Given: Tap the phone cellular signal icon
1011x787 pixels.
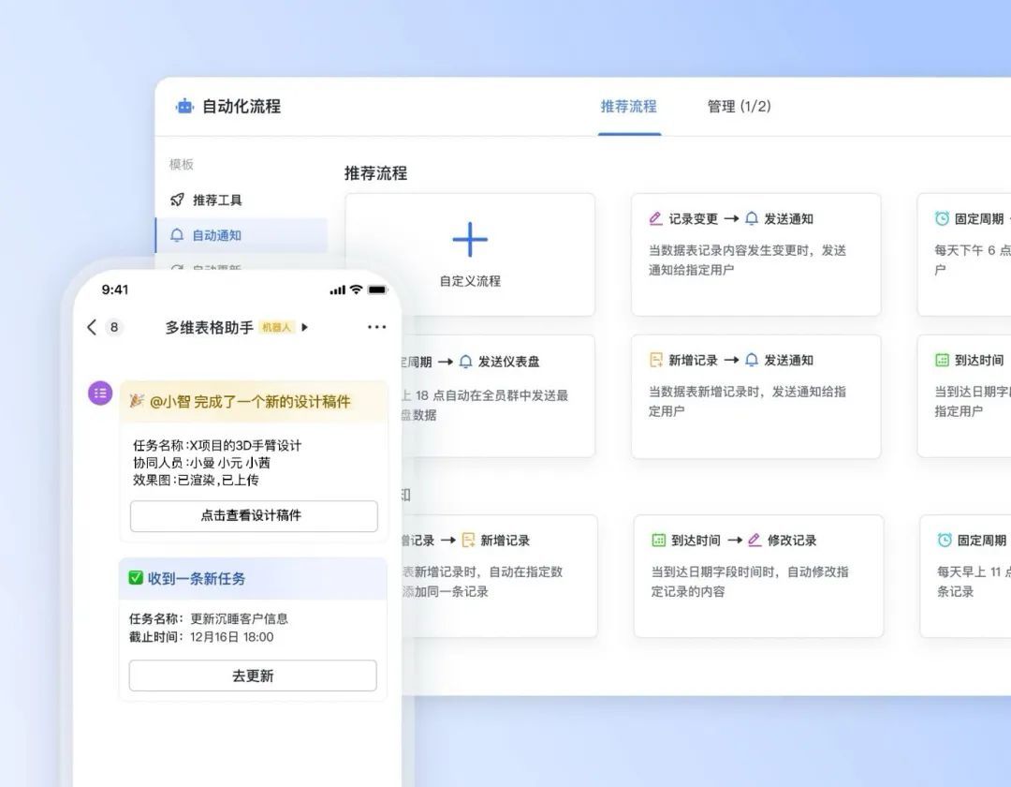Looking at the screenshot, I should pyautogui.click(x=337, y=290).
